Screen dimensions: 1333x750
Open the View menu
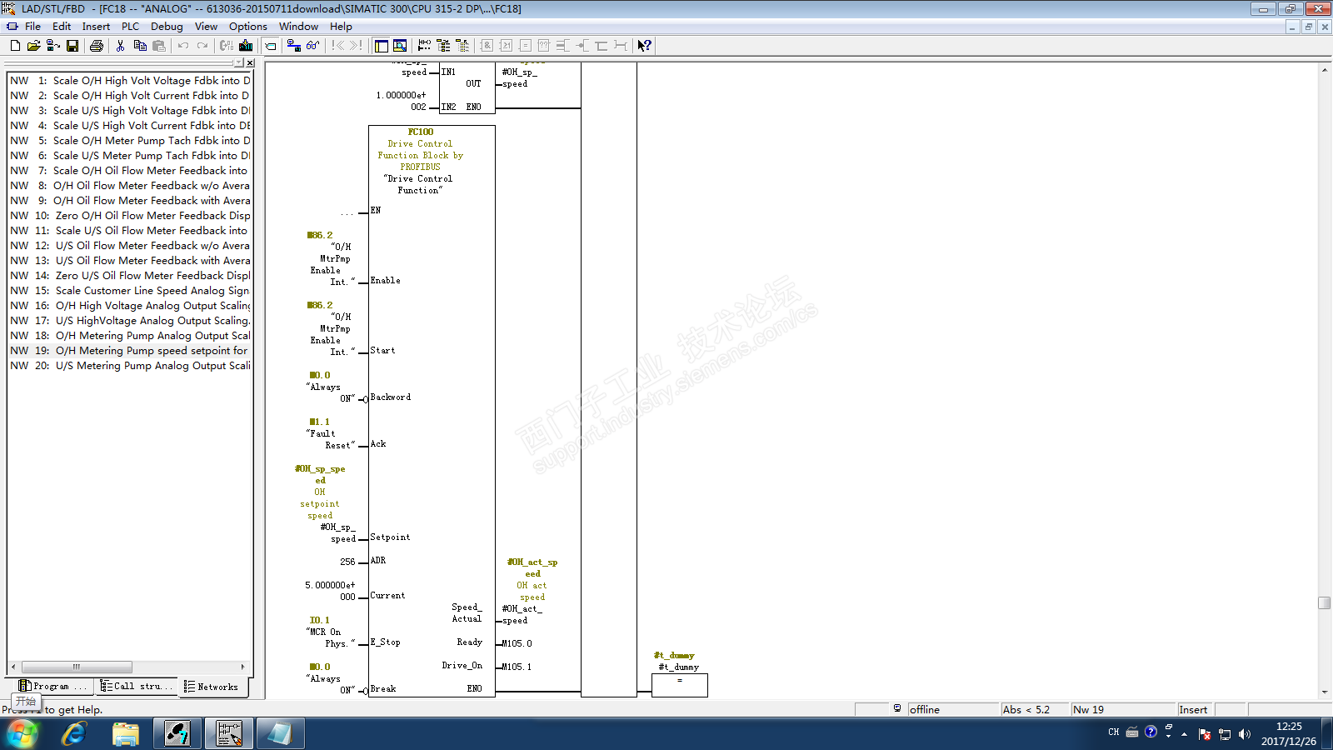pos(206,27)
